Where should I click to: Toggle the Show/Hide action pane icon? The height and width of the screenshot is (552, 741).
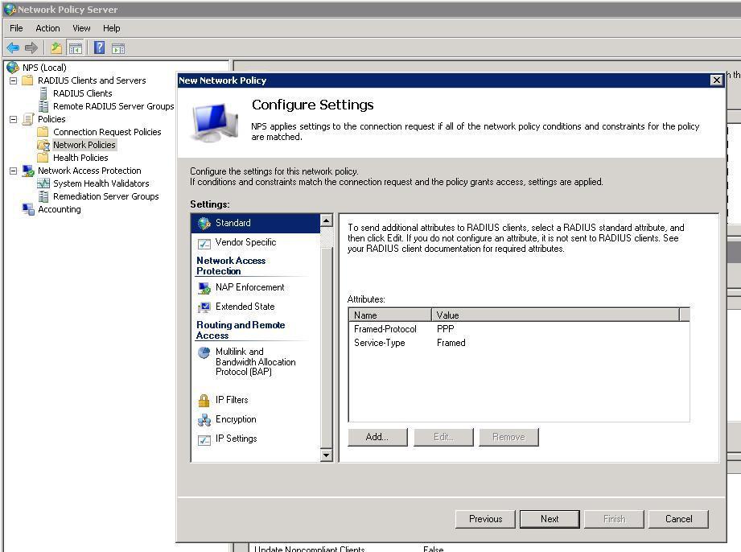click(x=118, y=47)
